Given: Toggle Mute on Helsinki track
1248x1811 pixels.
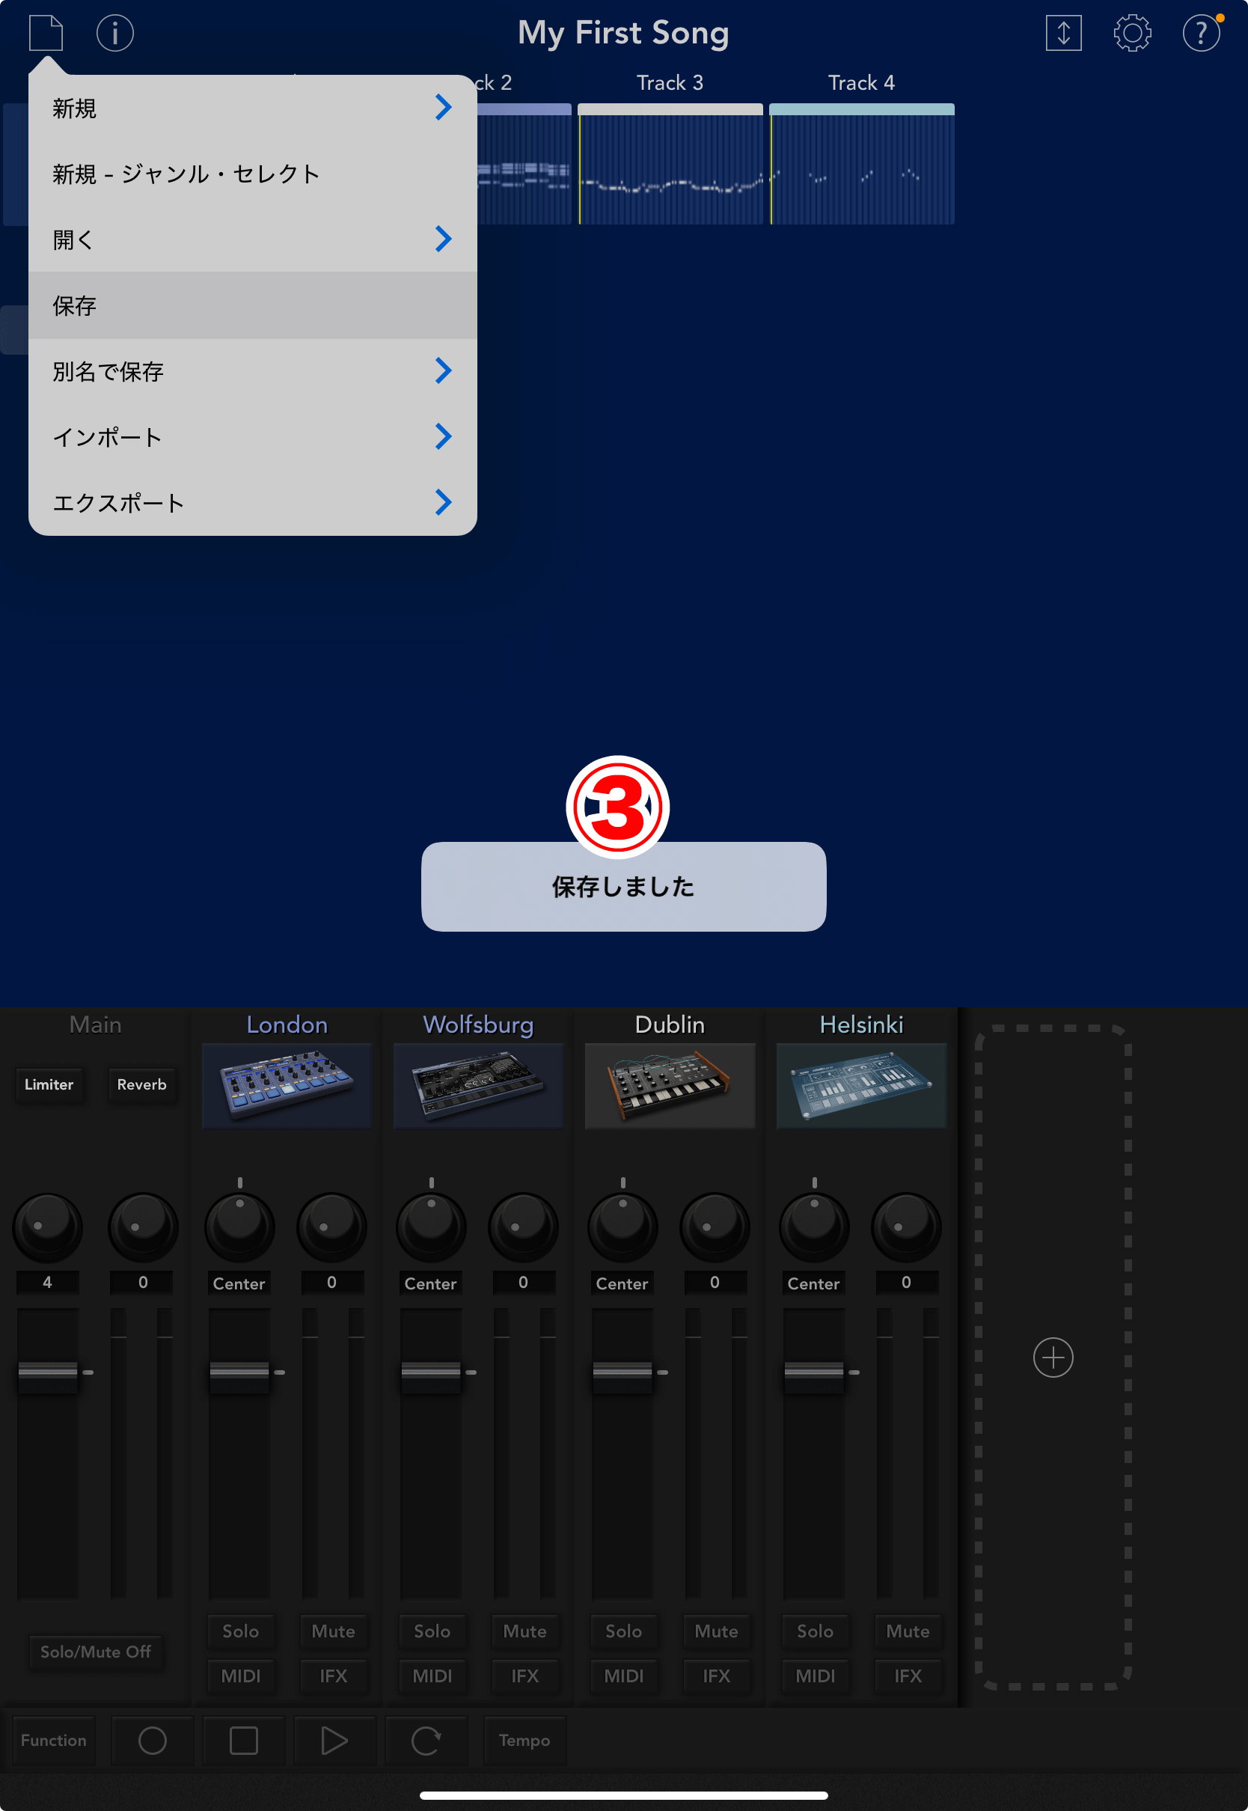Looking at the screenshot, I should click(908, 1631).
